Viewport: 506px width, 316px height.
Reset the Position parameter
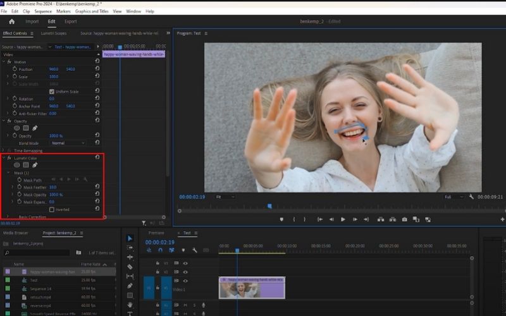[x=97, y=69]
